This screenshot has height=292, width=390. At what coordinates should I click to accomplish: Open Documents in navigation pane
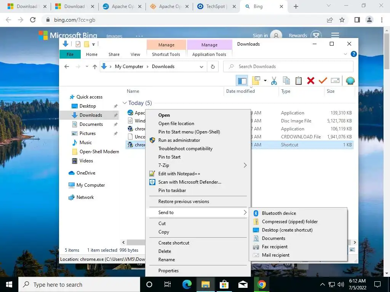click(91, 124)
